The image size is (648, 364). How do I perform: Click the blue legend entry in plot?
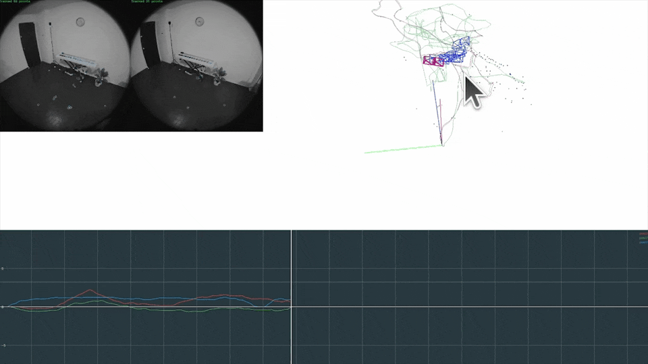tap(643, 242)
